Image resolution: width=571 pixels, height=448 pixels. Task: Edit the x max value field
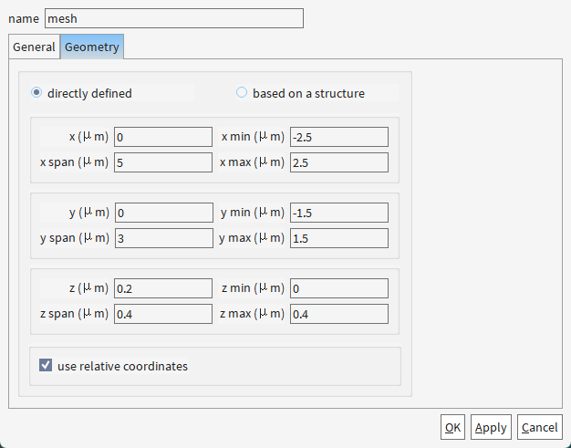(339, 162)
